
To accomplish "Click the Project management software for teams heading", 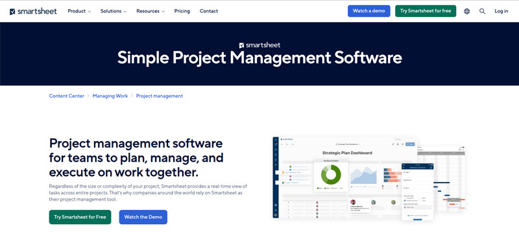I will pos(136,158).
